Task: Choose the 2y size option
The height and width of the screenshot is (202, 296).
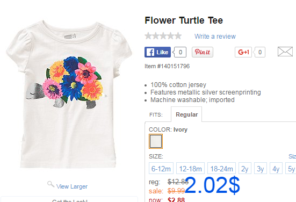Action: tap(245, 168)
